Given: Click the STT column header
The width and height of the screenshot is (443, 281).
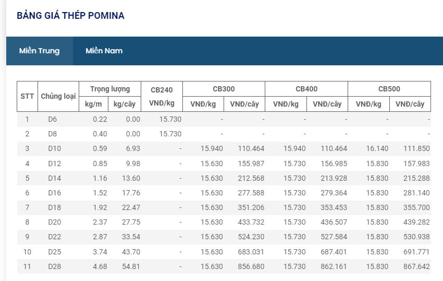Looking at the screenshot, I should [27, 96].
